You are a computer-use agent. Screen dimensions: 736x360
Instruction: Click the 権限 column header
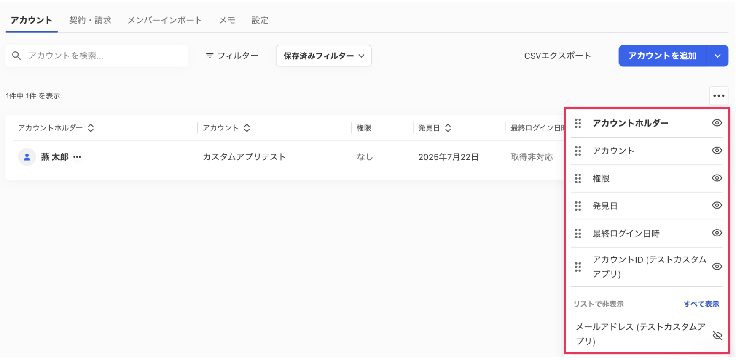coord(364,128)
